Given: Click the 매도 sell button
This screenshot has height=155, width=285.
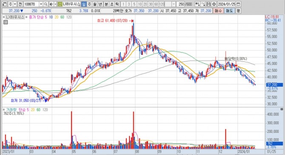Looking at the screenshot, I should 230,11.
